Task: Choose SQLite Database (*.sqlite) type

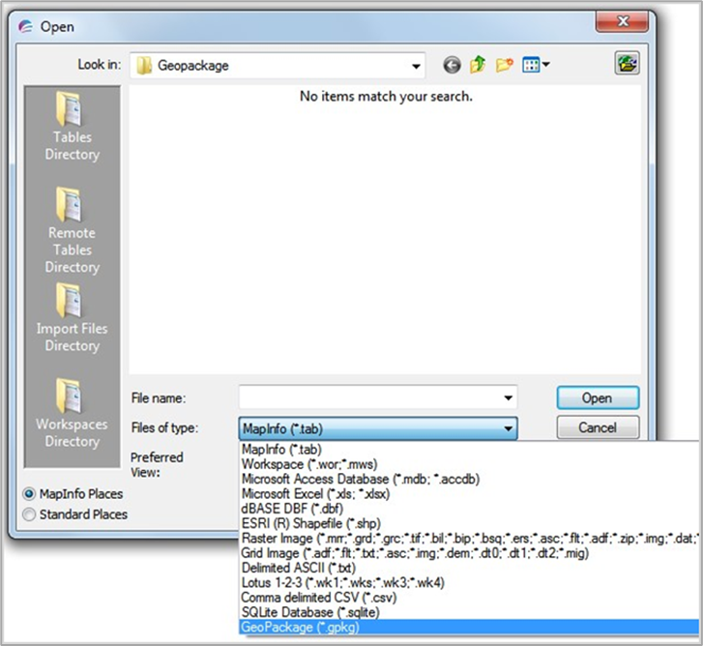Action: coord(469,612)
